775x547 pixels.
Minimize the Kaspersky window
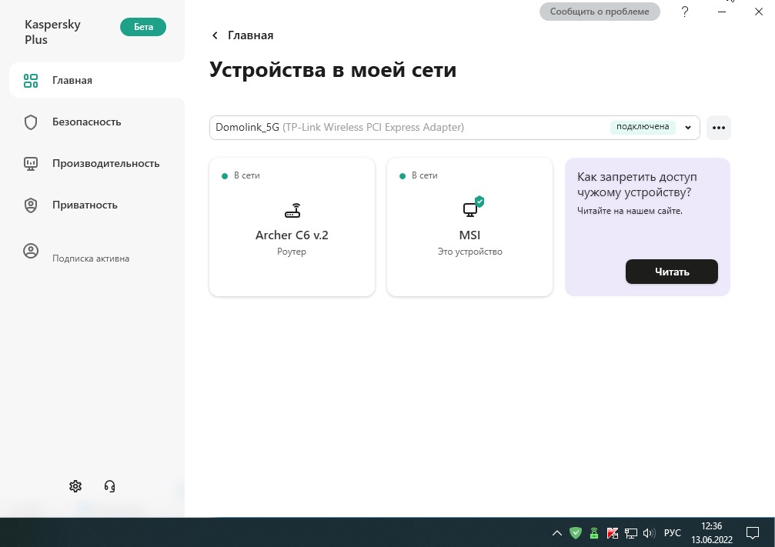722,12
